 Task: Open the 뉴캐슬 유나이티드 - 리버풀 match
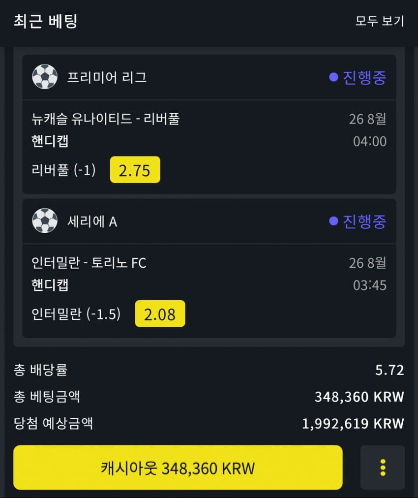pos(105,119)
